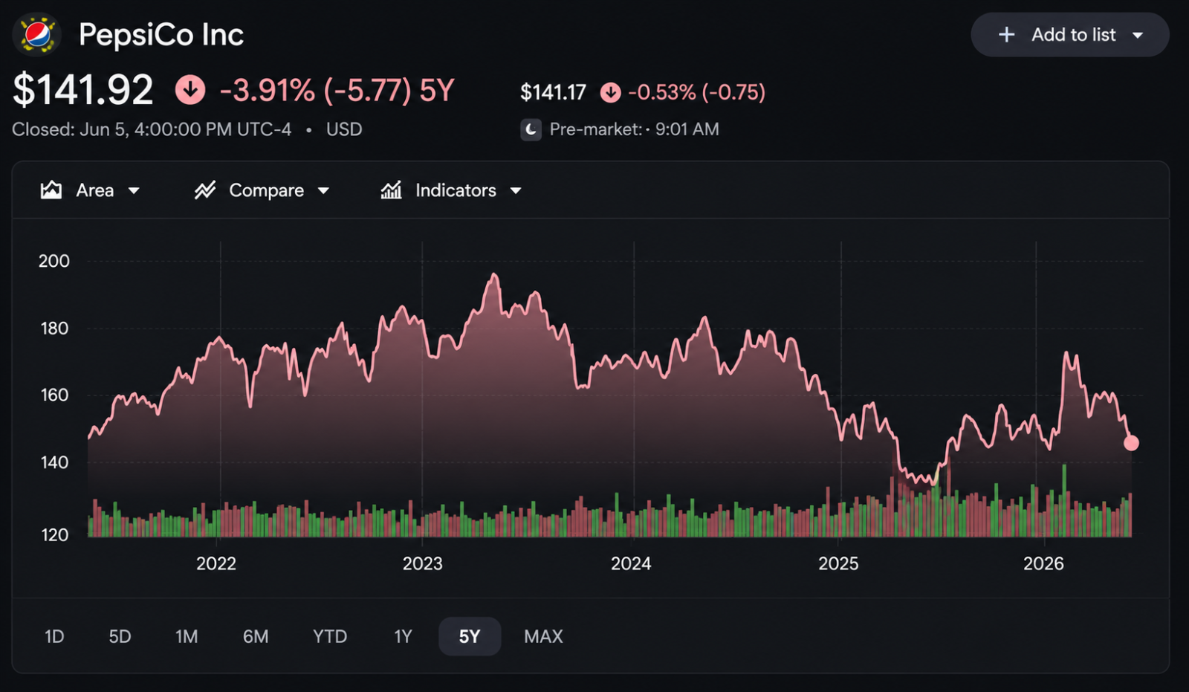Switch to the 5D time range
The width and height of the screenshot is (1189, 692).
(120, 636)
